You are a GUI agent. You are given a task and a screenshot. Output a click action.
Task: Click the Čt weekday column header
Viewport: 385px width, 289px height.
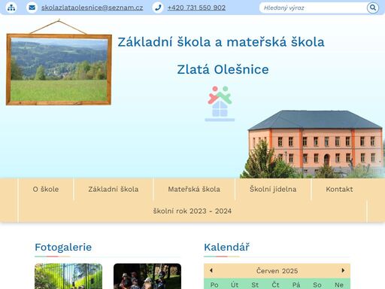(275, 284)
